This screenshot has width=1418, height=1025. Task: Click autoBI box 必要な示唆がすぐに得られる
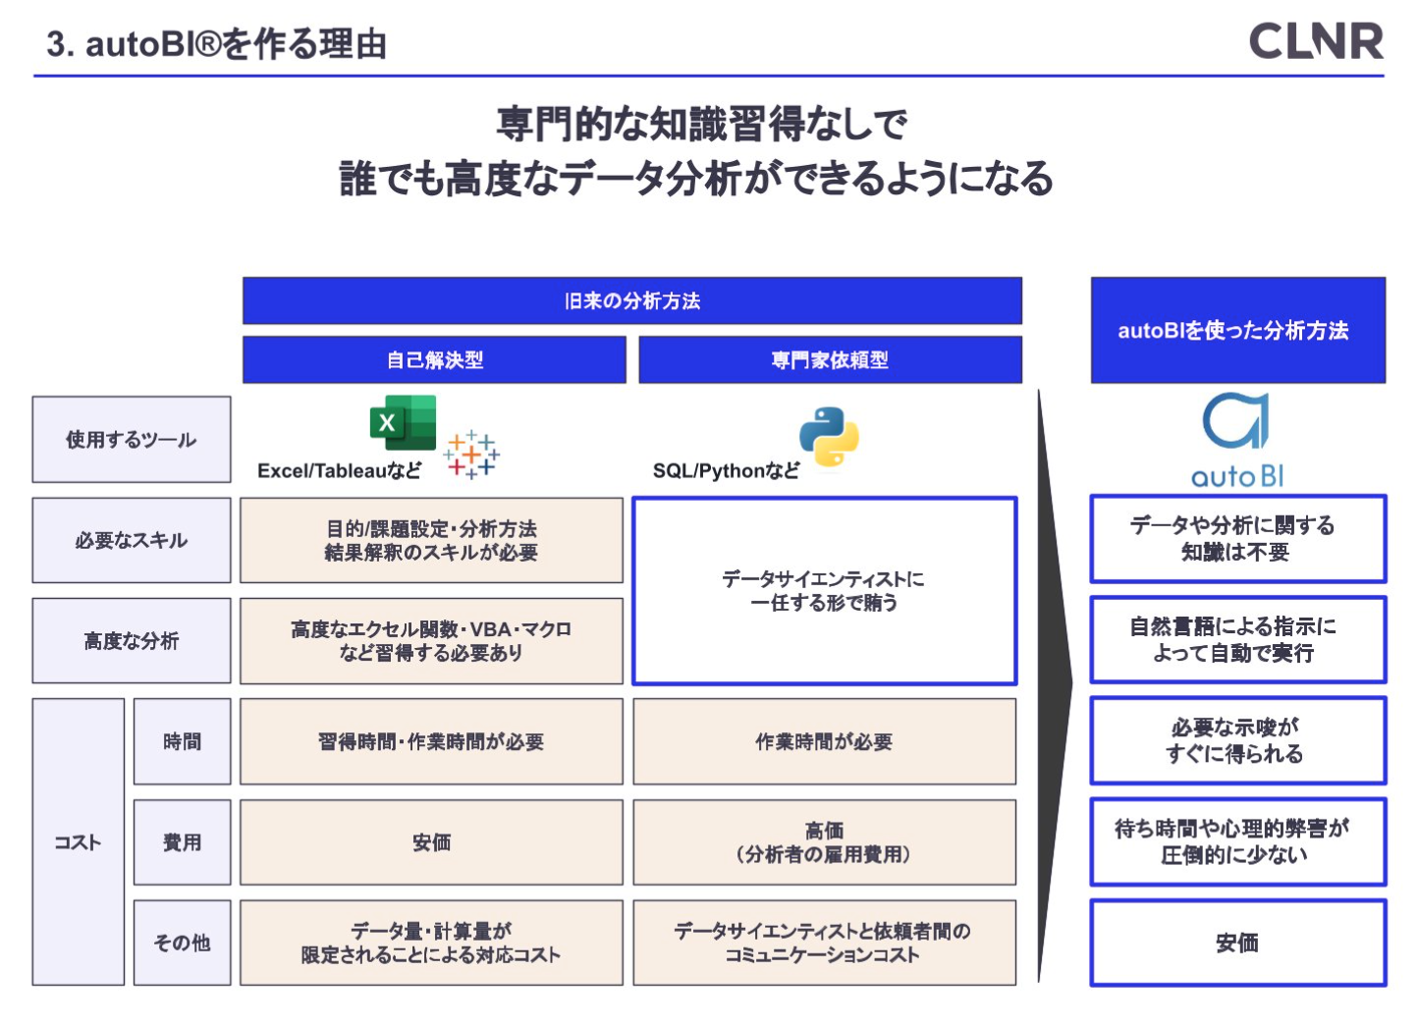tap(1238, 740)
